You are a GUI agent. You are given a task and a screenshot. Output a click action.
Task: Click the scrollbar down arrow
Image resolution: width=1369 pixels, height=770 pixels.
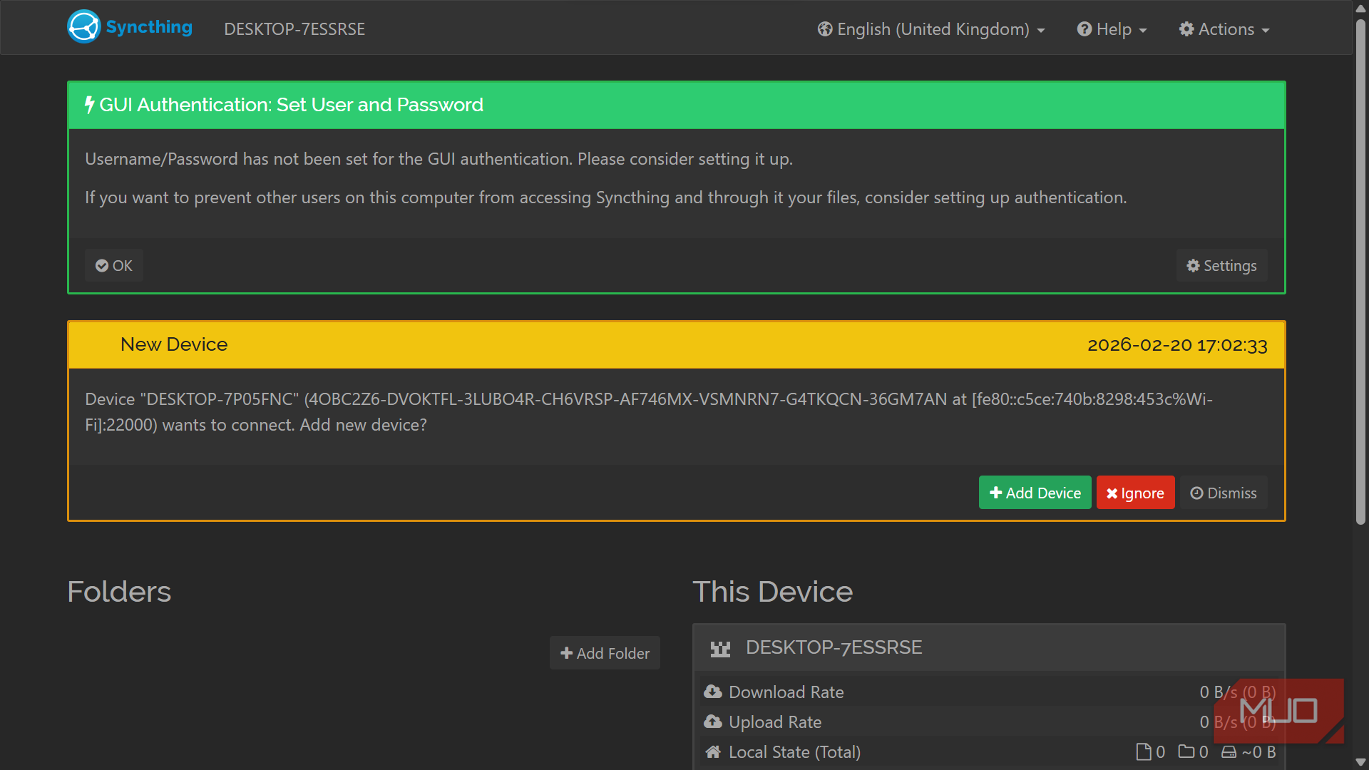click(1360, 762)
